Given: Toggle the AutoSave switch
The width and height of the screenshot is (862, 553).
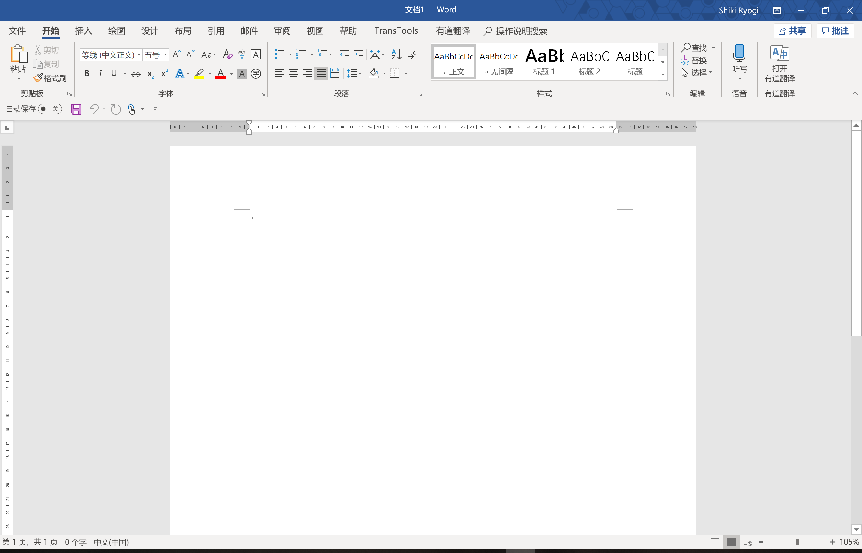Looking at the screenshot, I should click(x=49, y=109).
